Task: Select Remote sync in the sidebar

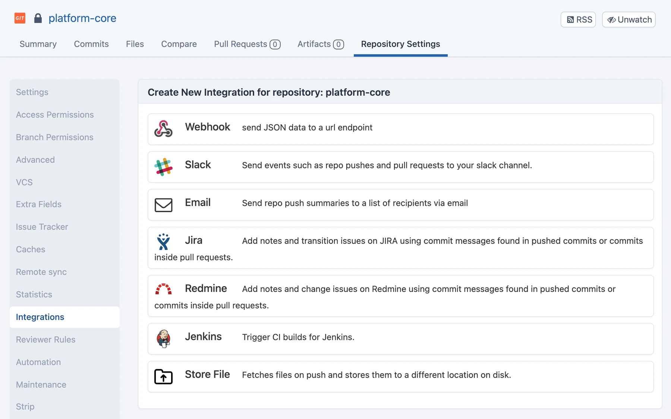Action: (64, 272)
